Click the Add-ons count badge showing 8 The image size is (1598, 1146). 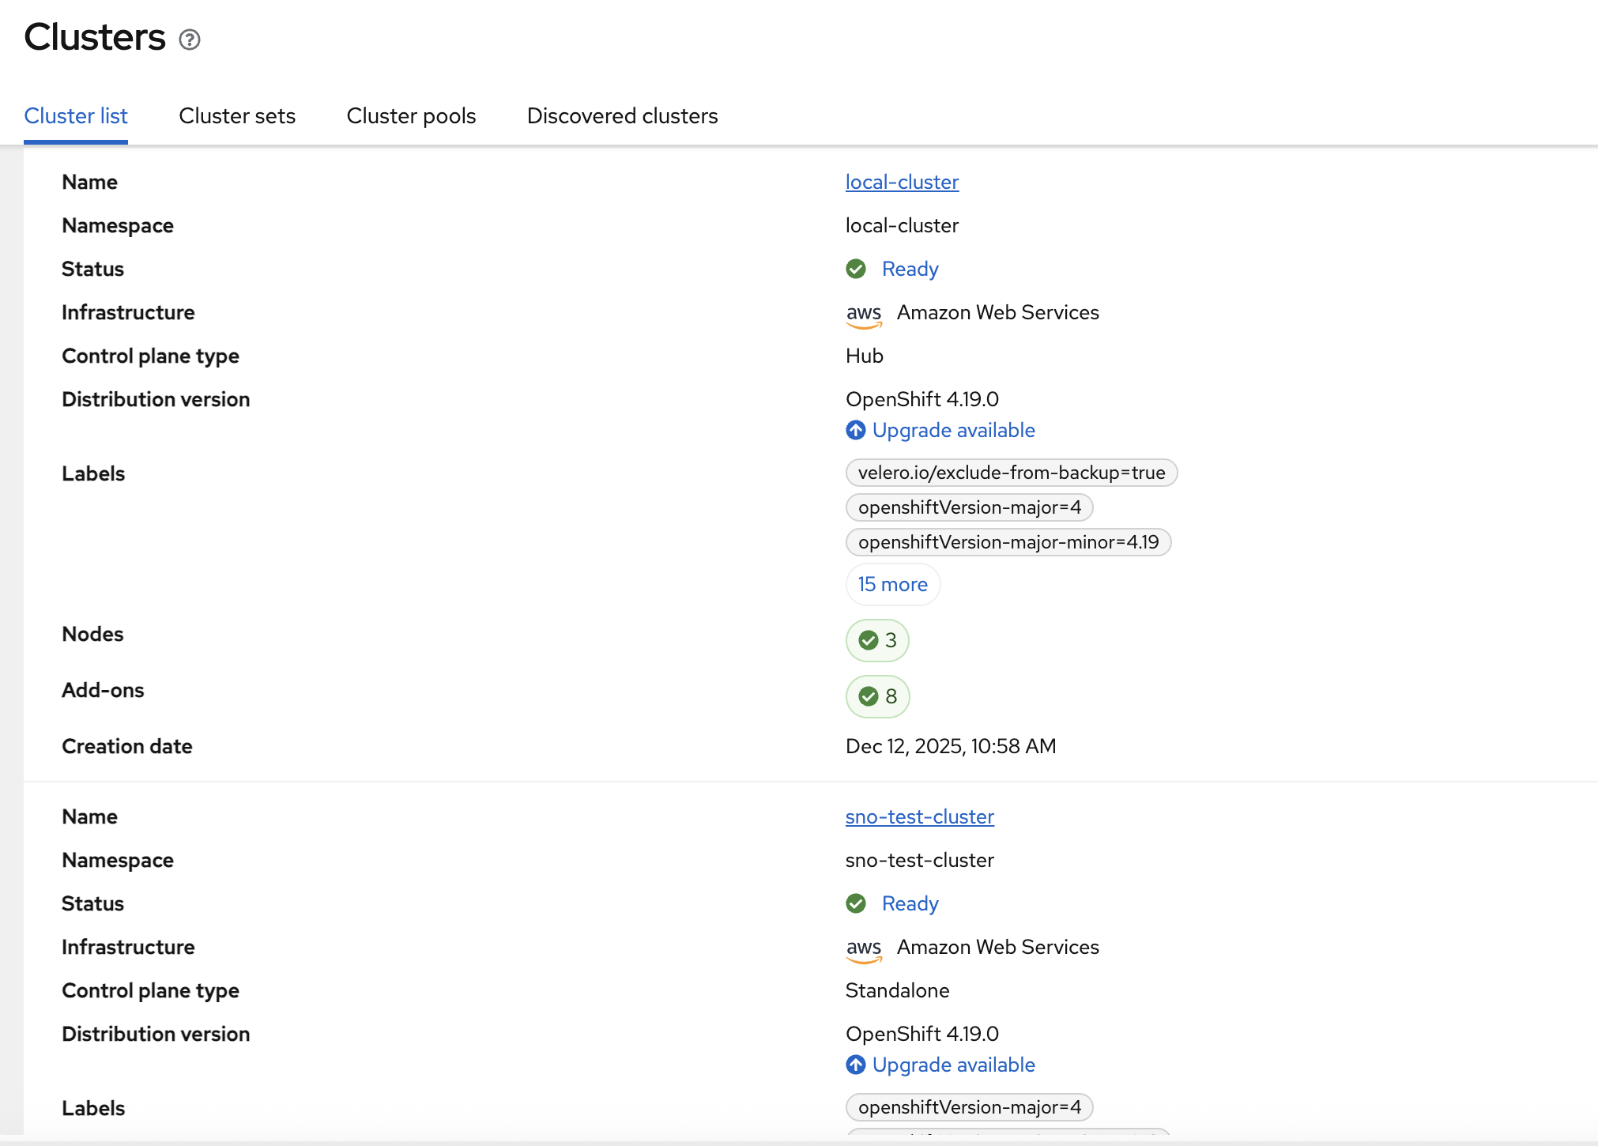click(x=877, y=696)
